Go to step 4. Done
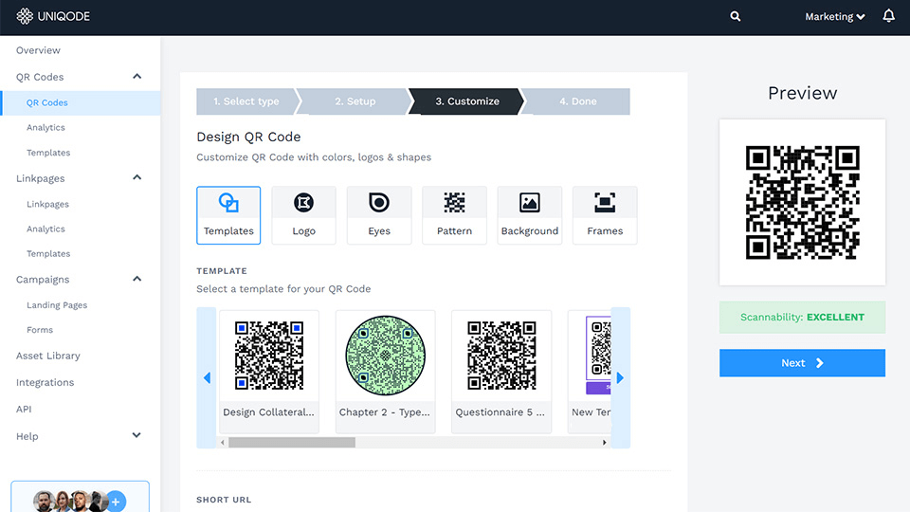The image size is (910, 512). point(577,101)
